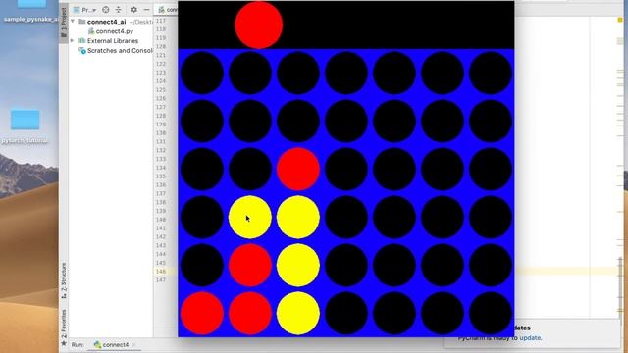Click the External Libraries bars icon
Screen dimensions: 628x353
click(x=82, y=41)
